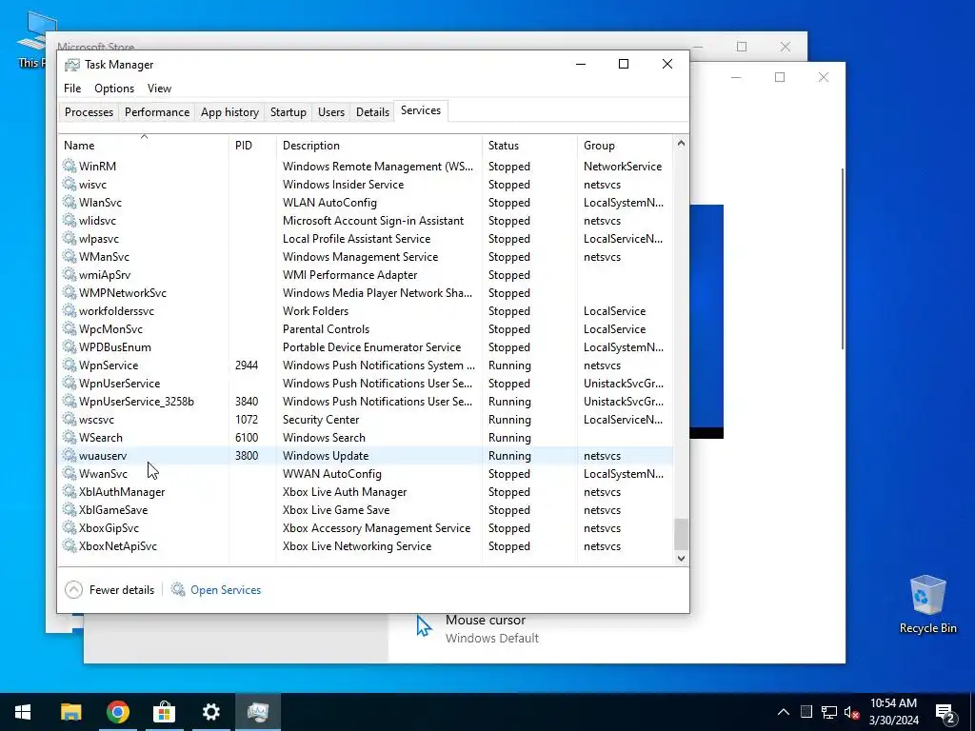Open File Explorer from the taskbar

[70, 712]
